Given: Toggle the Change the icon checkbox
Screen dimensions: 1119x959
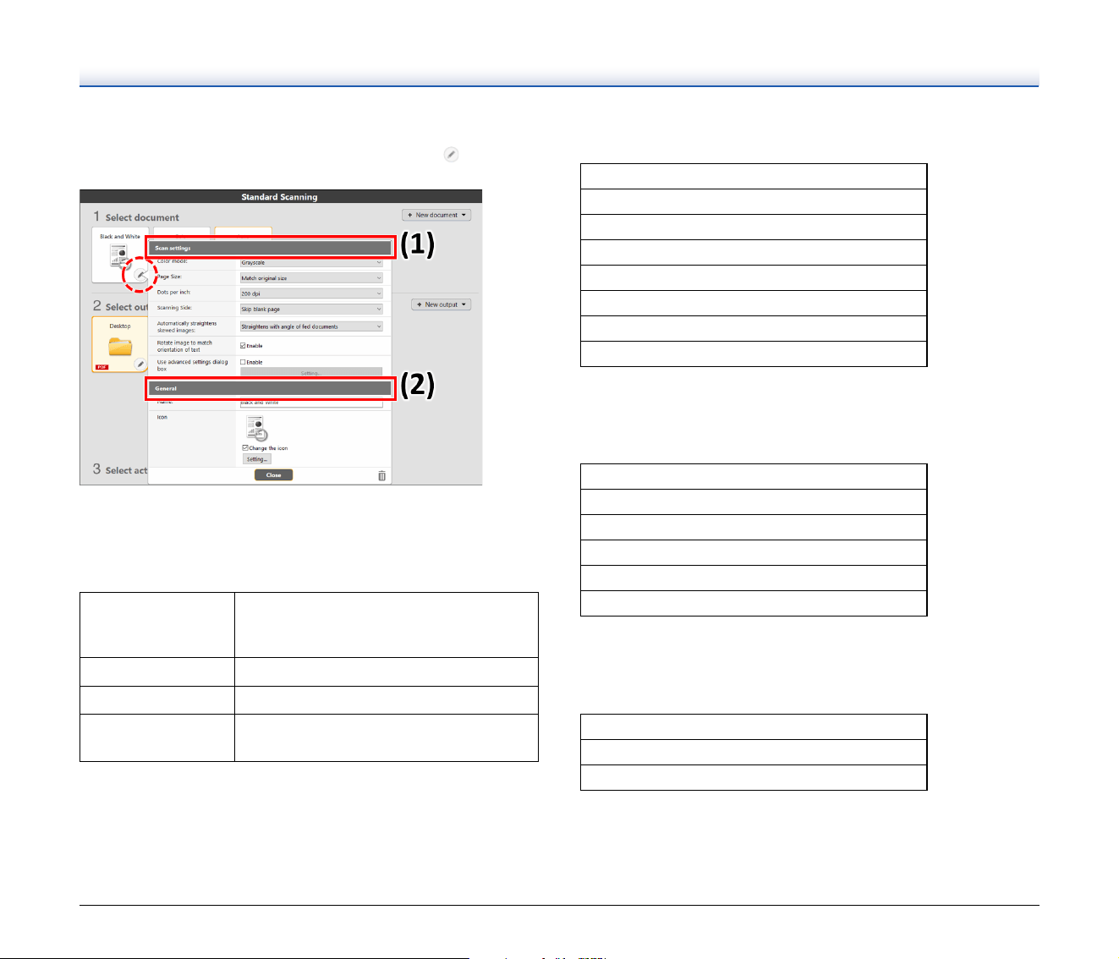Looking at the screenshot, I should pos(245,448).
